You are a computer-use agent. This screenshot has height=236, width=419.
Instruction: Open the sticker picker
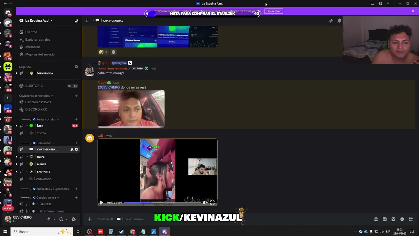(393, 219)
